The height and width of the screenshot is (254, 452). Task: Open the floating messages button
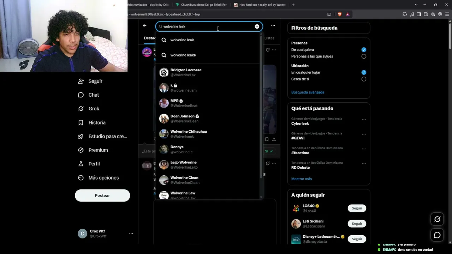coord(437,235)
